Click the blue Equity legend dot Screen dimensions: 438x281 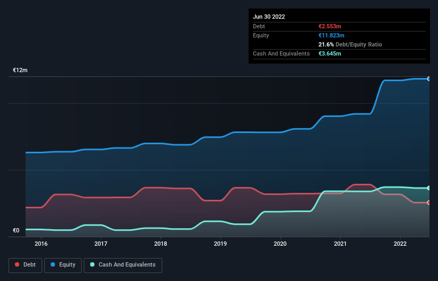53,264
